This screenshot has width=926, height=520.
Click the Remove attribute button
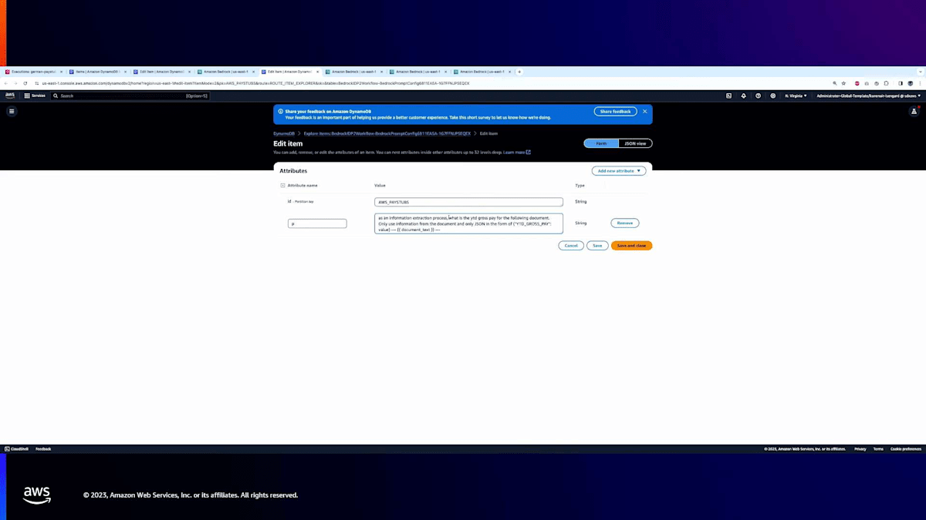pyautogui.click(x=625, y=223)
